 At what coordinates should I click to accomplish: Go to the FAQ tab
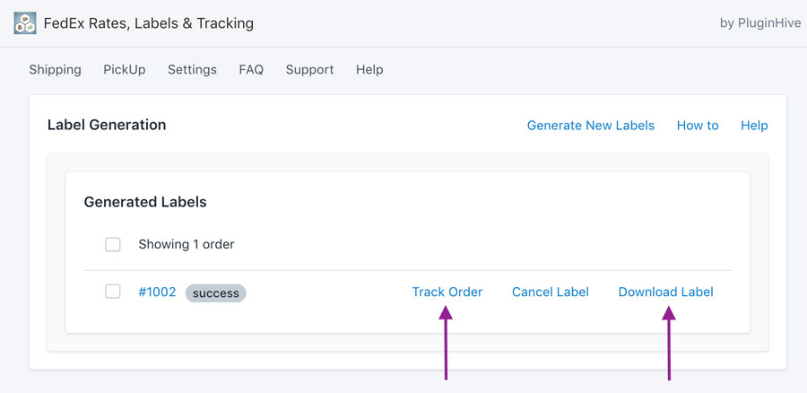pyautogui.click(x=251, y=69)
